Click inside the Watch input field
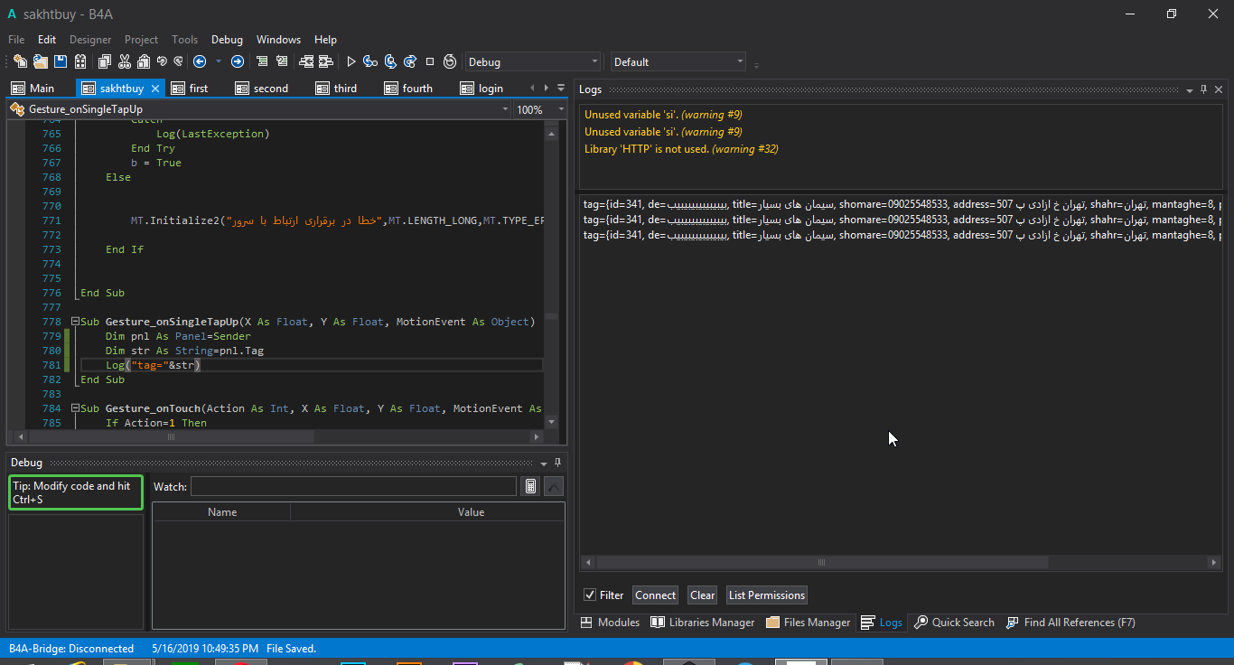This screenshot has height=665, width=1234. pyautogui.click(x=353, y=487)
